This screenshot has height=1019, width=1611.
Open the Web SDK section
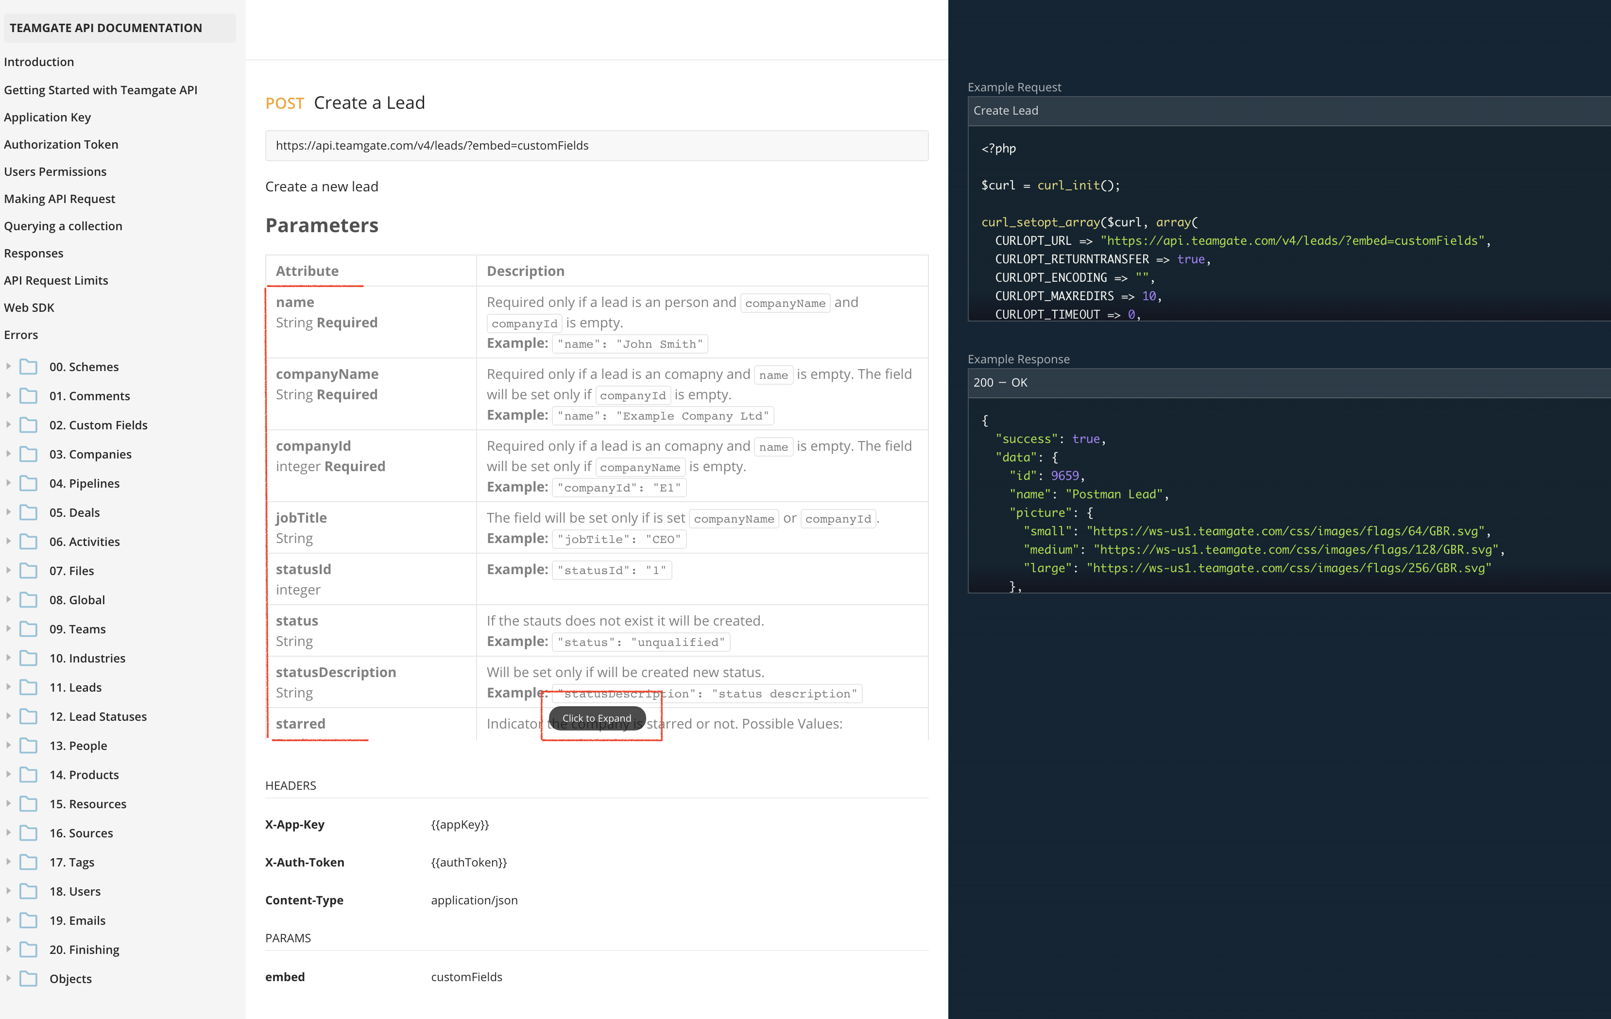[x=29, y=307]
